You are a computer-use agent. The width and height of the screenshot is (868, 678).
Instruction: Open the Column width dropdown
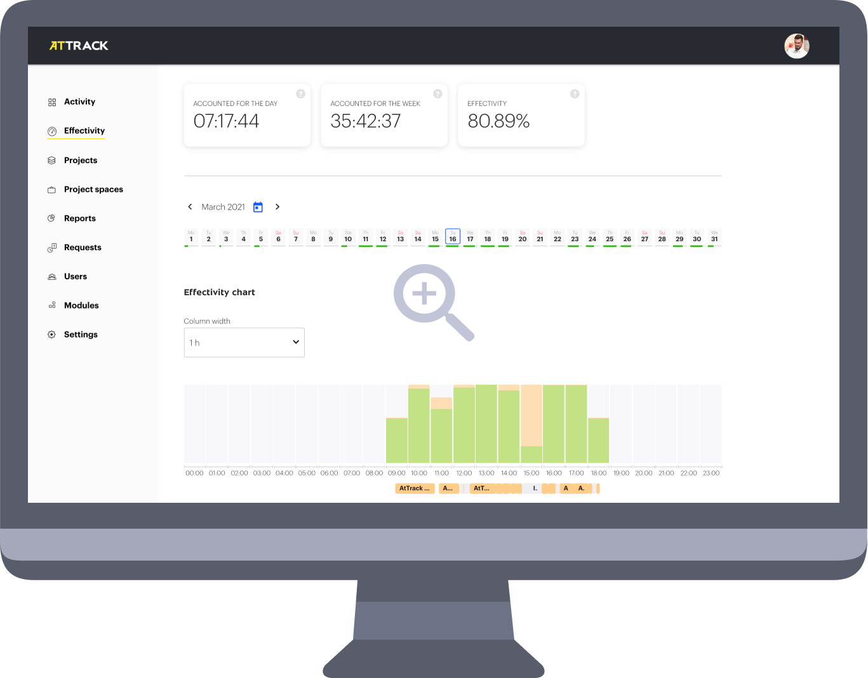[x=244, y=343]
